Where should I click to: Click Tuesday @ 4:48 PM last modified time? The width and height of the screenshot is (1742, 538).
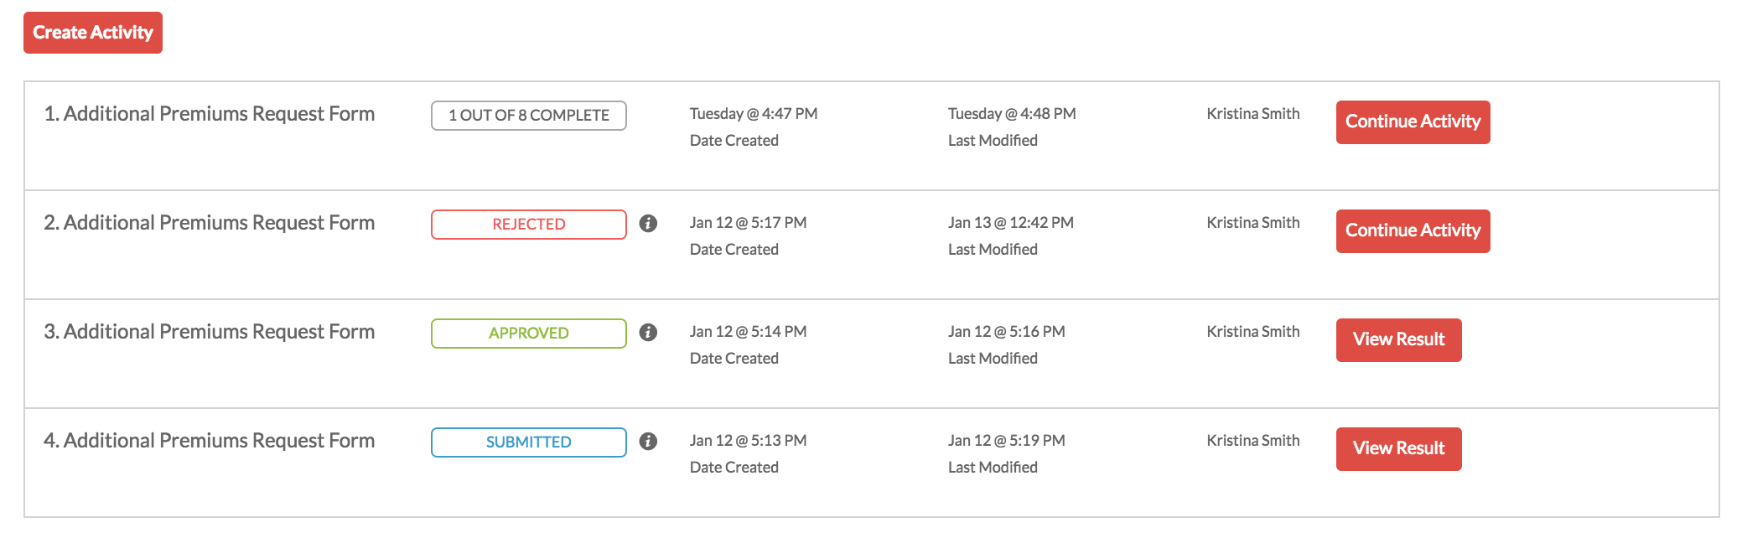[x=1012, y=114]
